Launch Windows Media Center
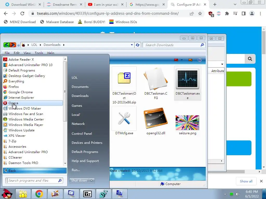The image size is (266, 199). [x=33, y=119]
